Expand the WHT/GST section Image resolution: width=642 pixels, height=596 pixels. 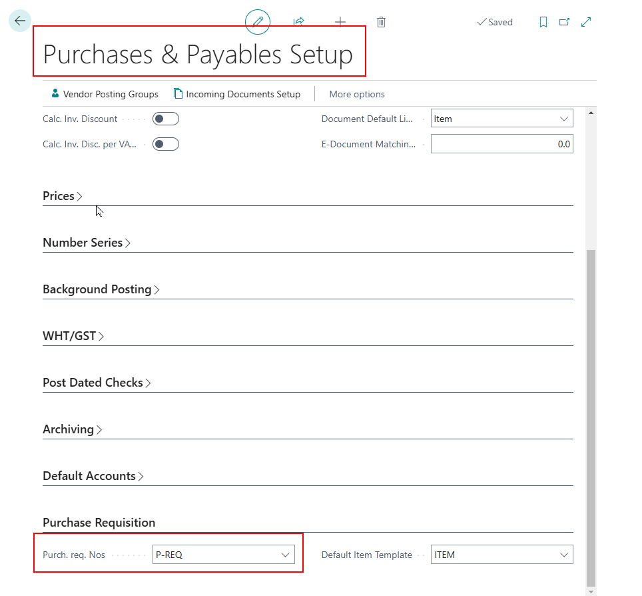click(73, 336)
